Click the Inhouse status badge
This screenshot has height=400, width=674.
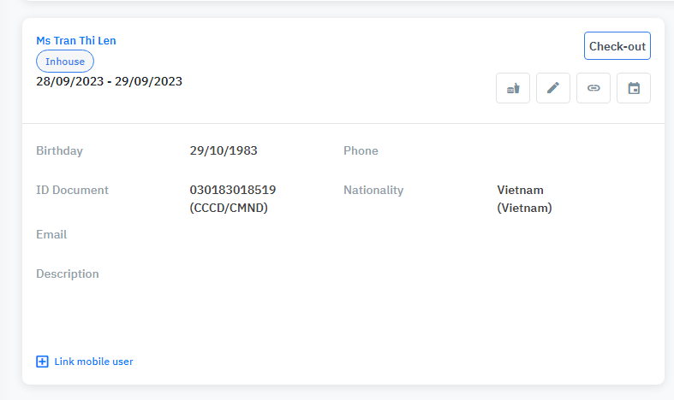pos(65,61)
